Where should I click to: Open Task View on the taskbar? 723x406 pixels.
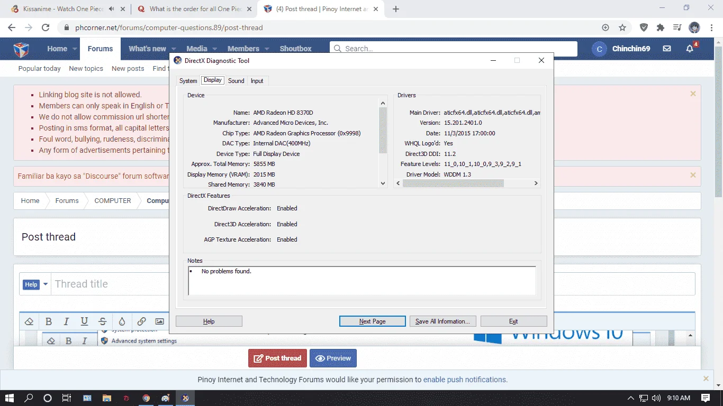click(66, 398)
